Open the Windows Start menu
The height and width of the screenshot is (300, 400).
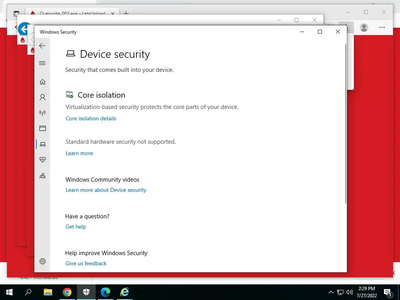point(9,292)
